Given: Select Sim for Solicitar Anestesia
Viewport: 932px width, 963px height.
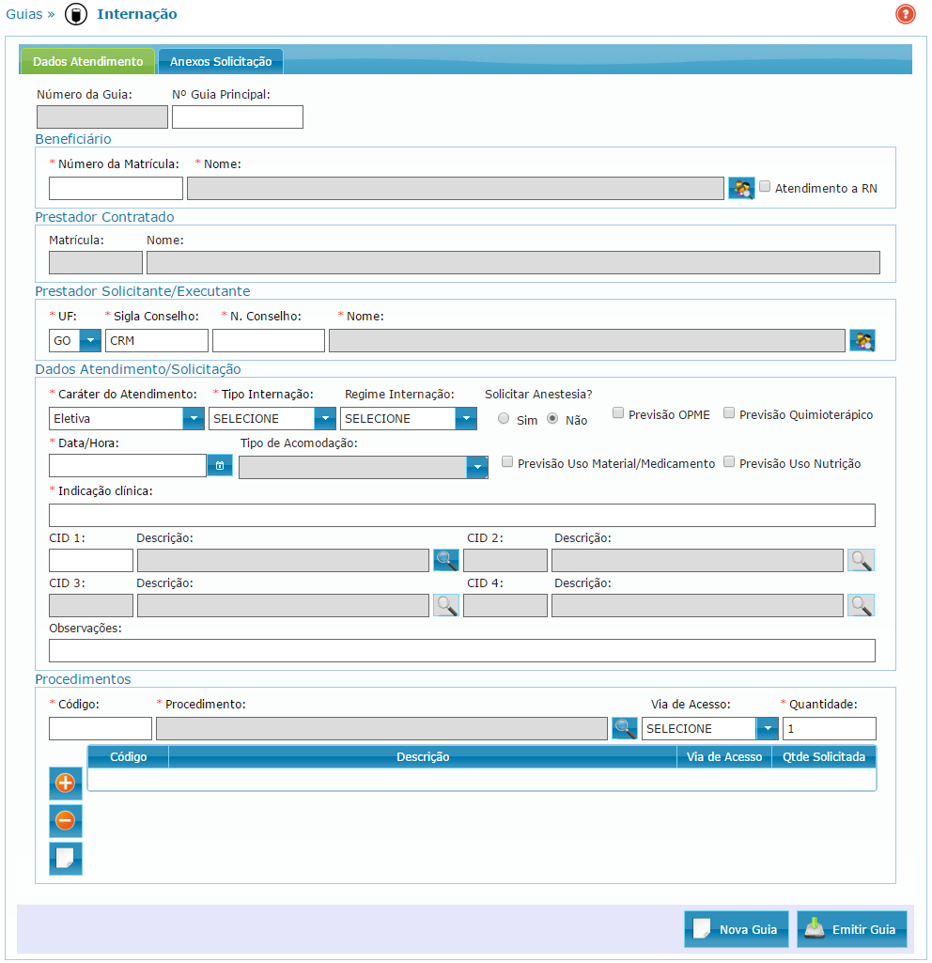Looking at the screenshot, I should pyautogui.click(x=505, y=419).
